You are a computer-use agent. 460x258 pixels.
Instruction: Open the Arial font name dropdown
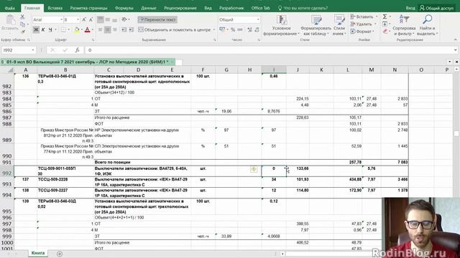62,19
